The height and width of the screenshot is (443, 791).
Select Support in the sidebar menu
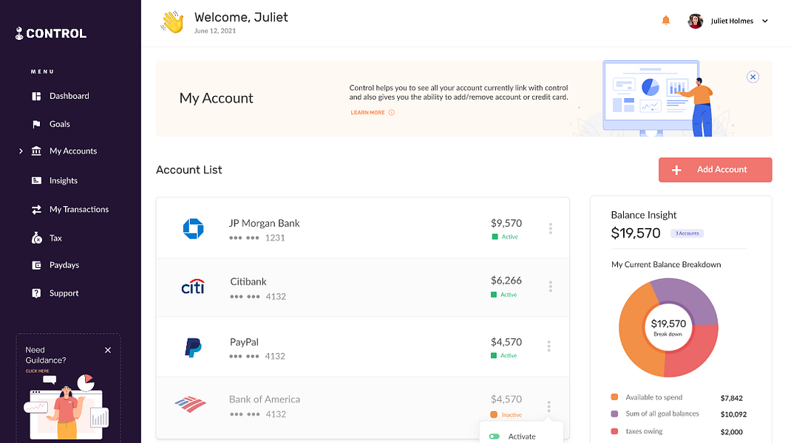(36, 292)
